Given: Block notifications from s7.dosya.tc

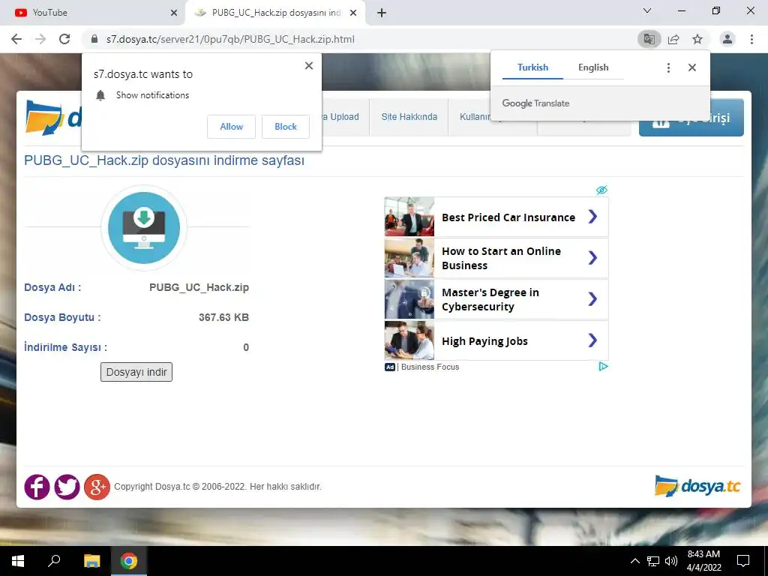Looking at the screenshot, I should 286,127.
